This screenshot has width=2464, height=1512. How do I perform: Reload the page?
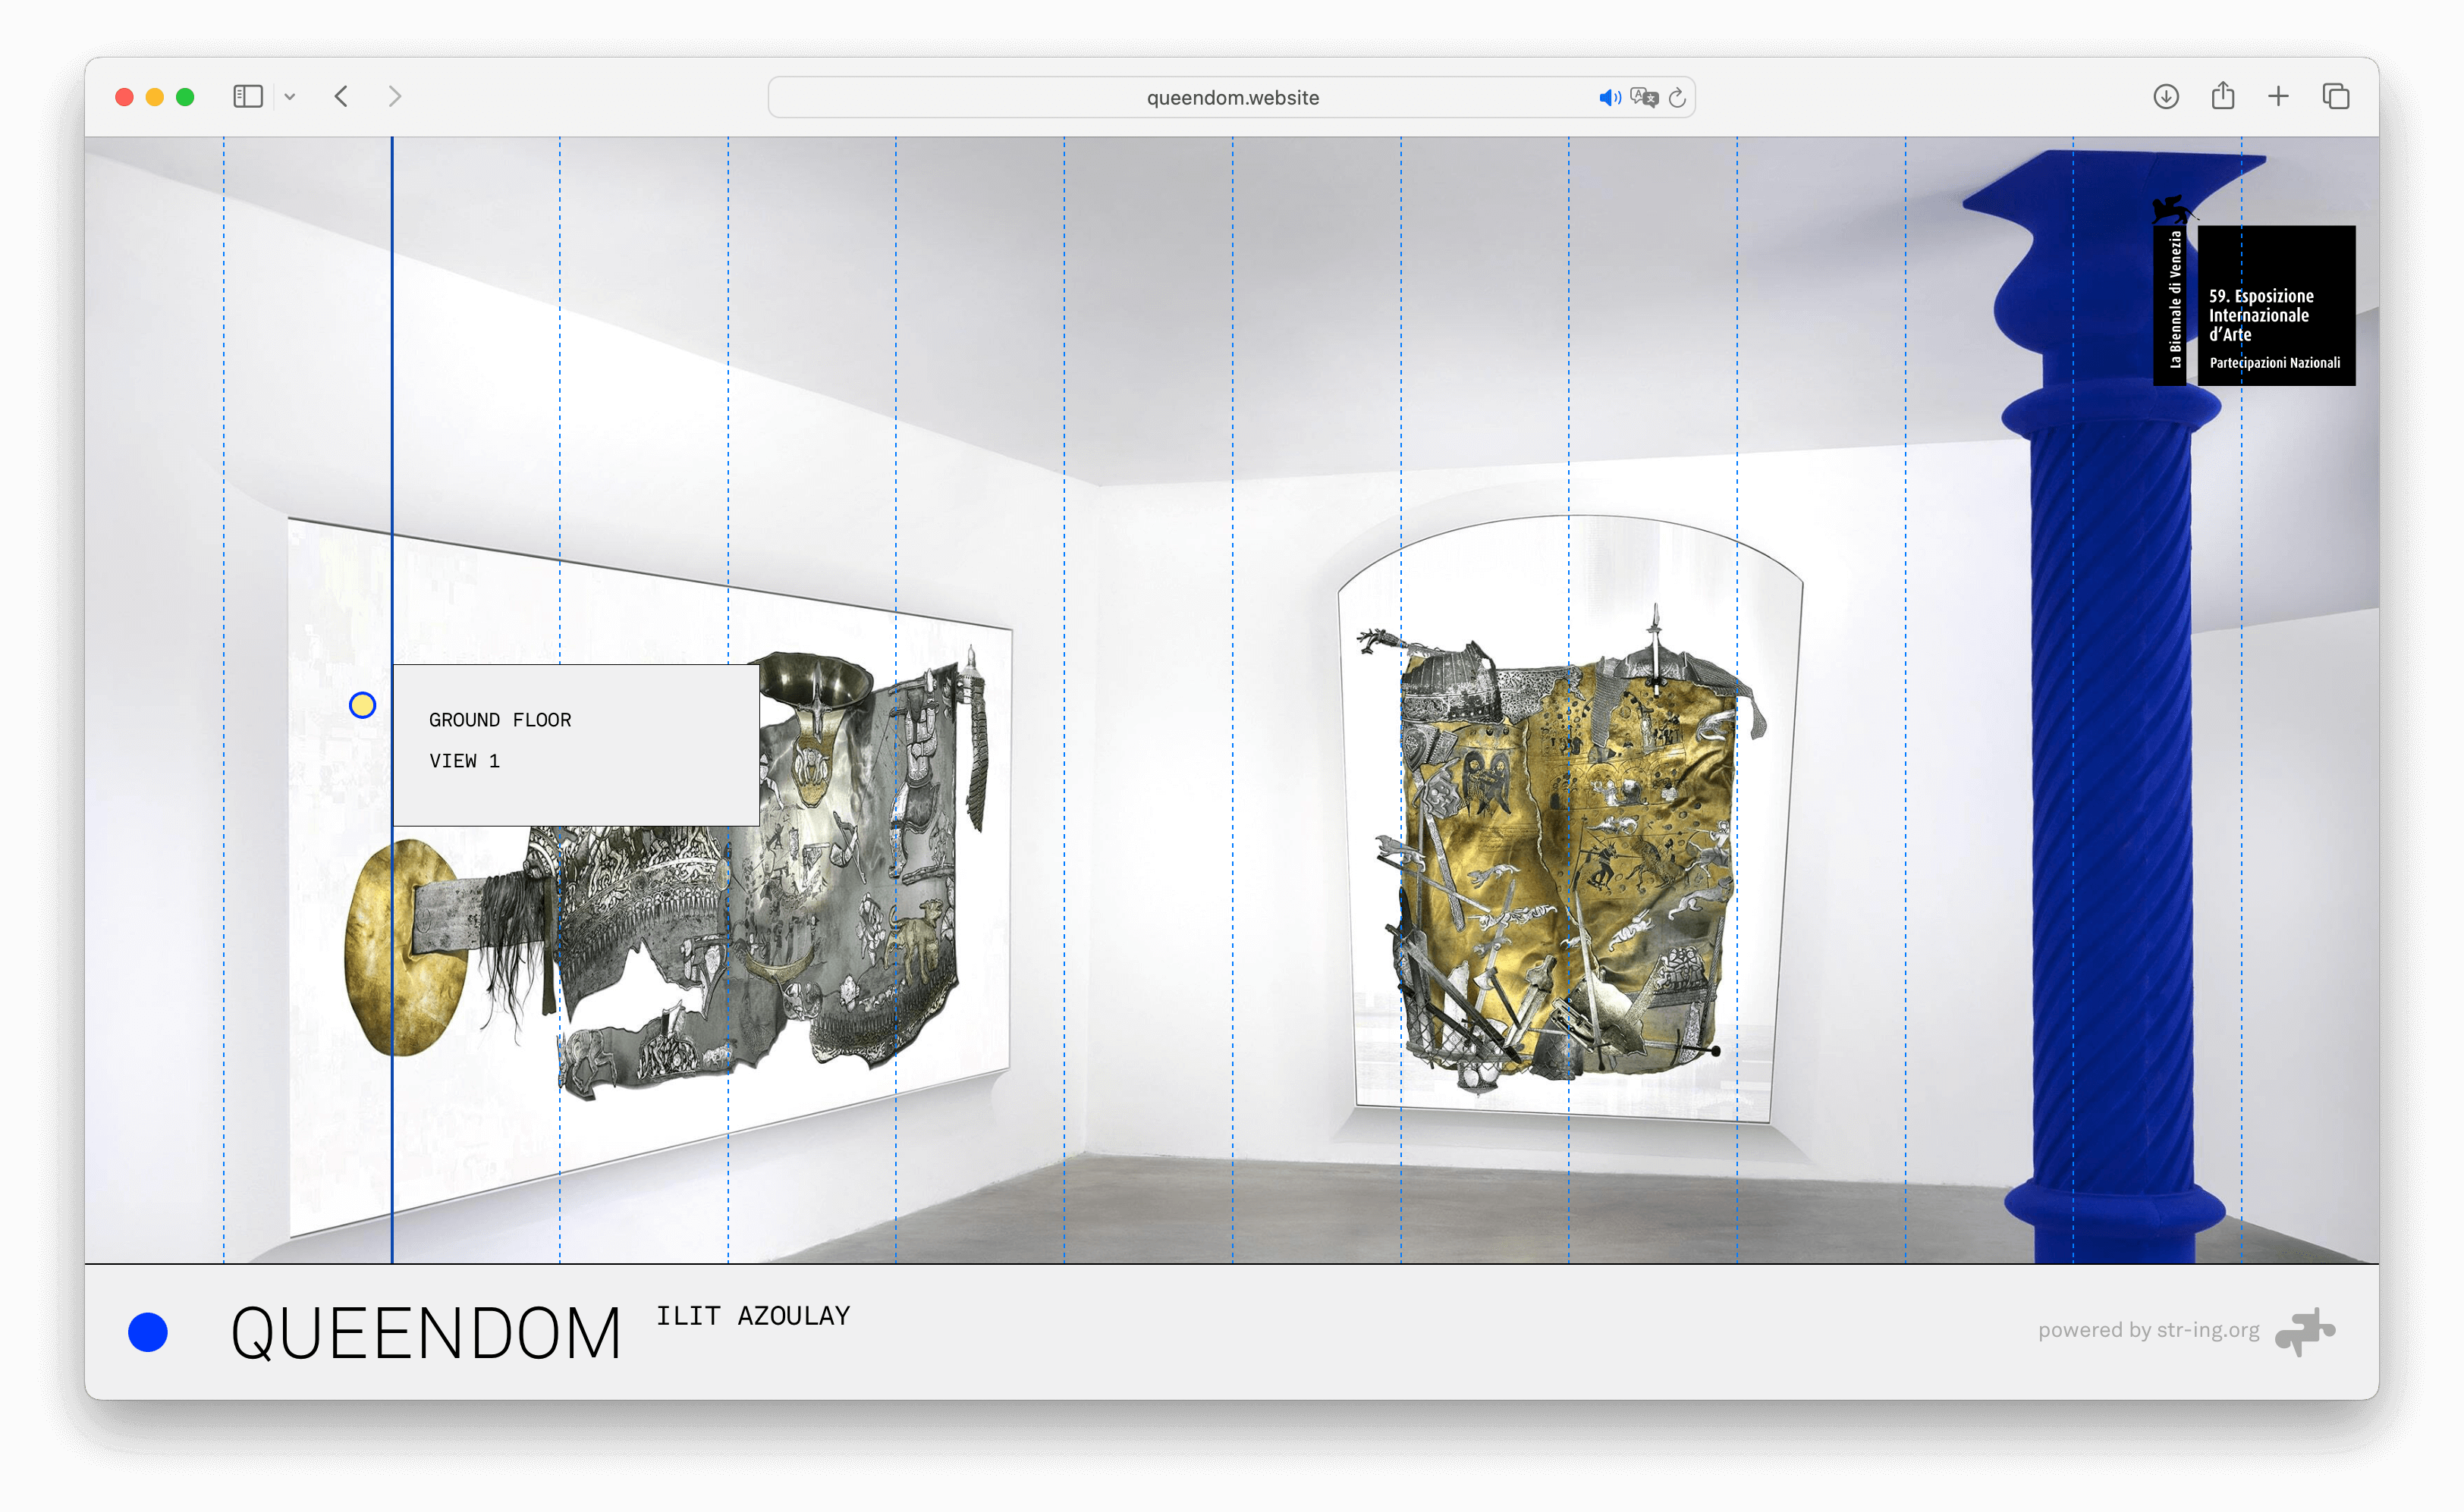1677,97
